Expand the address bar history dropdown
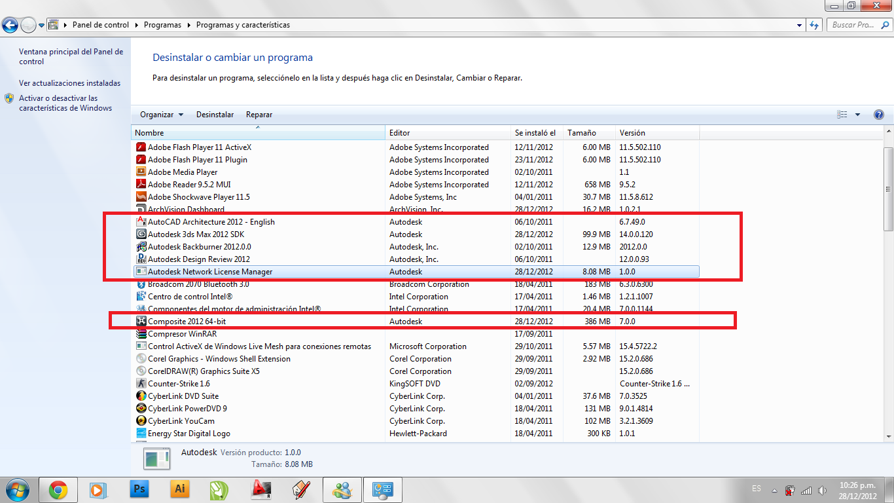The height and width of the screenshot is (503, 894). coord(800,26)
